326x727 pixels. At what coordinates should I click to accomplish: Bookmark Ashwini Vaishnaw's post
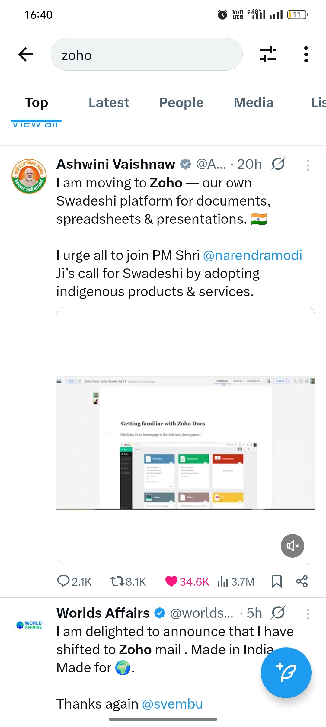[276, 581]
